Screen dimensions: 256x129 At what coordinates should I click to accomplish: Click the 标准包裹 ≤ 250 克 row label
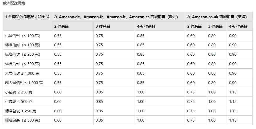tap(20, 111)
